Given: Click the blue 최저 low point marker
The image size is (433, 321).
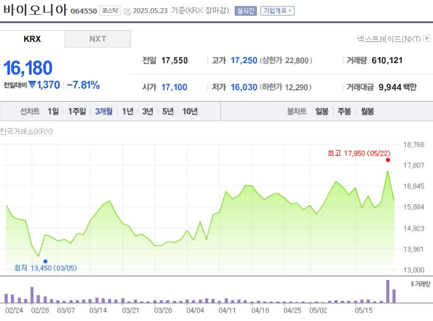Looking at the screenshot, I should click(45, 261).
